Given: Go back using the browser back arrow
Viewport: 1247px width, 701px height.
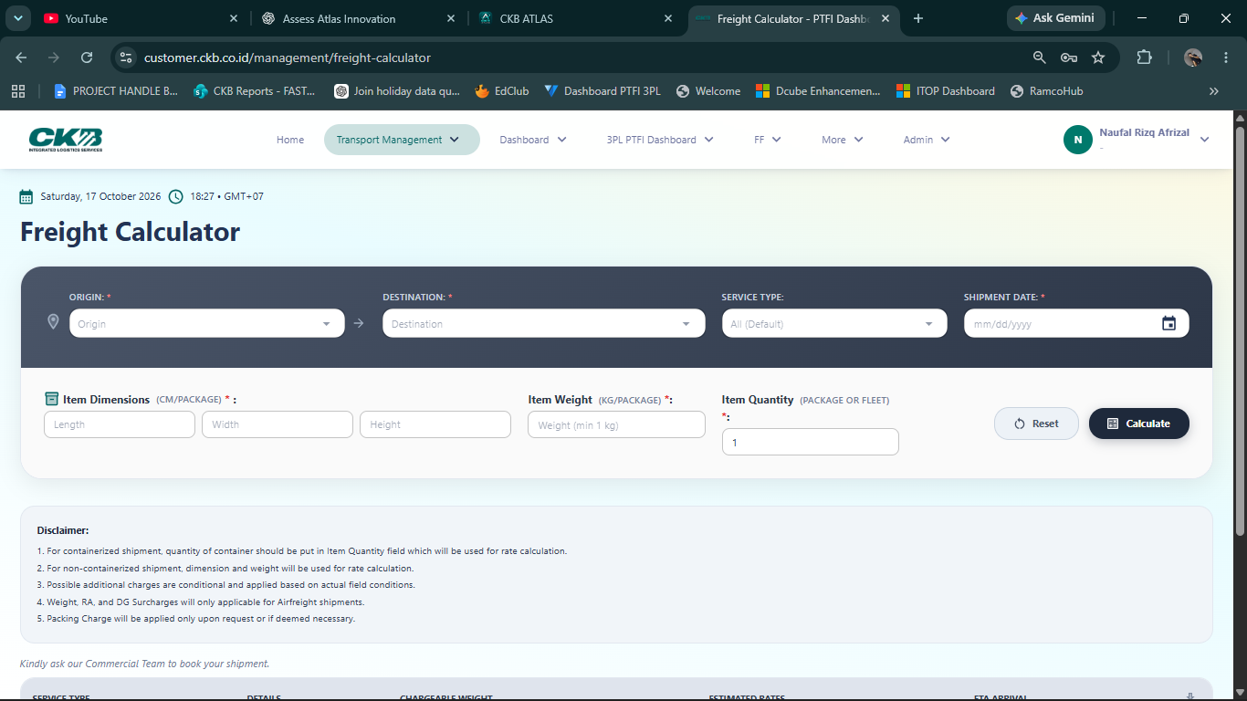Looking at the screenshot, I should pos(21,58).
